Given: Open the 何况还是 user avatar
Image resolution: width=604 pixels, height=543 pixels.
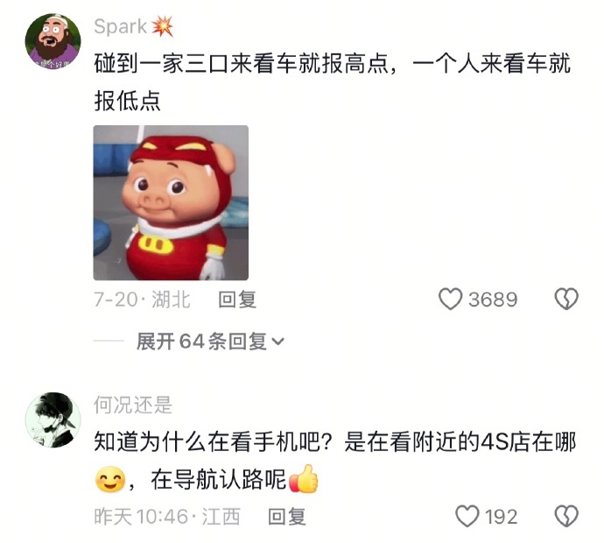Looking at the screenshot, I should (53, 420).
